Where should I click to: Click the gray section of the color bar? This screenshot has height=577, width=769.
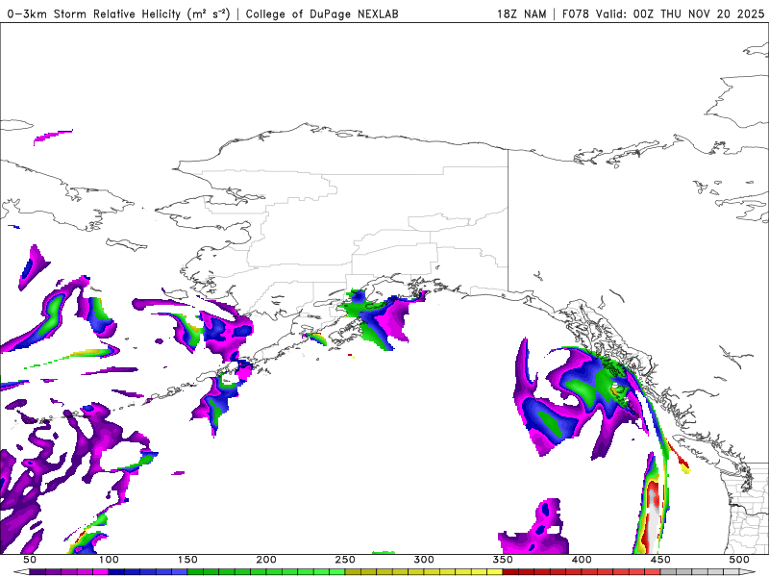click(700, 572)
